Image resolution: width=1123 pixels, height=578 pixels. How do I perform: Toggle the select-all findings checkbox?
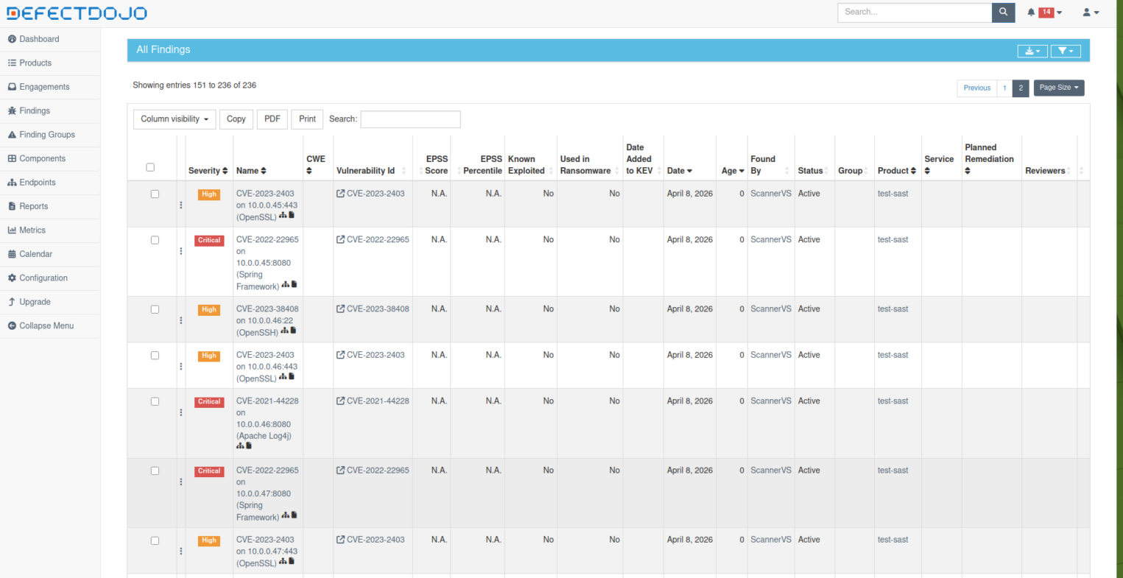[x=150, y=167]
